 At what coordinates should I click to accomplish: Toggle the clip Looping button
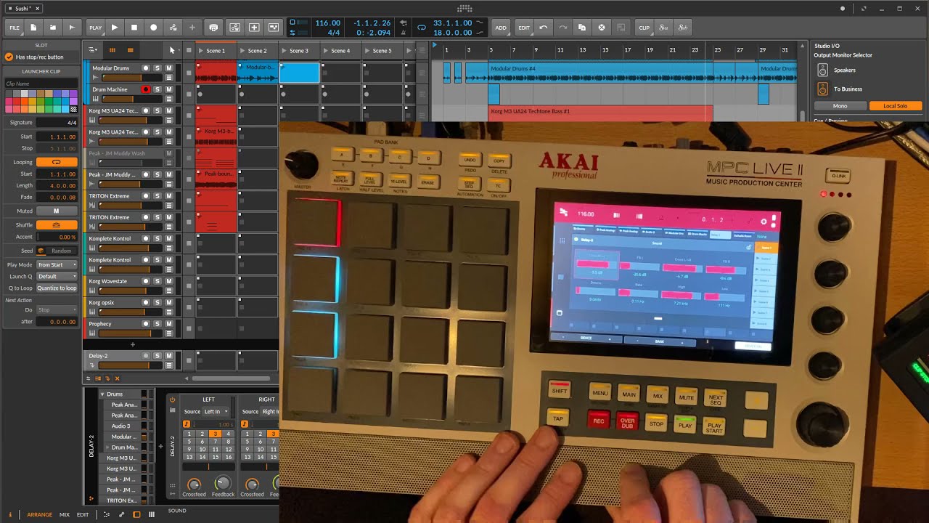(57, 162)
